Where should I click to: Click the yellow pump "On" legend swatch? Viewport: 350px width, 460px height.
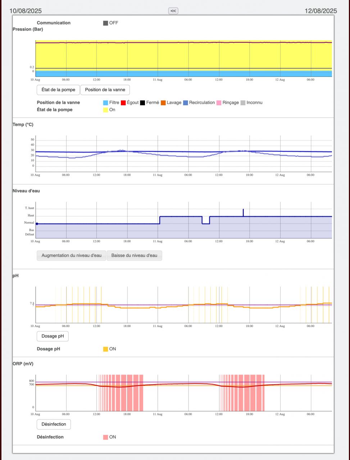(105, 110)
